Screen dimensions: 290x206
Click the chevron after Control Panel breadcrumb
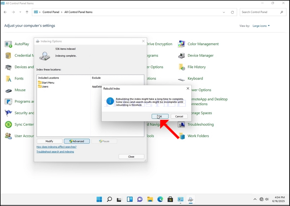(62, 12)
